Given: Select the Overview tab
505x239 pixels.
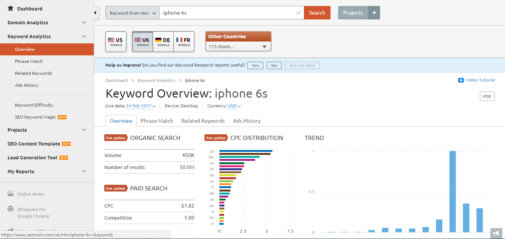Looking at the screenshot, I should click(x=121, y=121).
